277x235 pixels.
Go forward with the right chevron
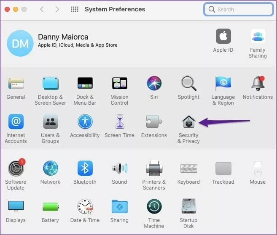point(57,9)
